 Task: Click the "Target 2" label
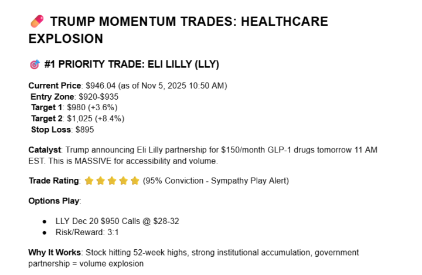point(47,118)
